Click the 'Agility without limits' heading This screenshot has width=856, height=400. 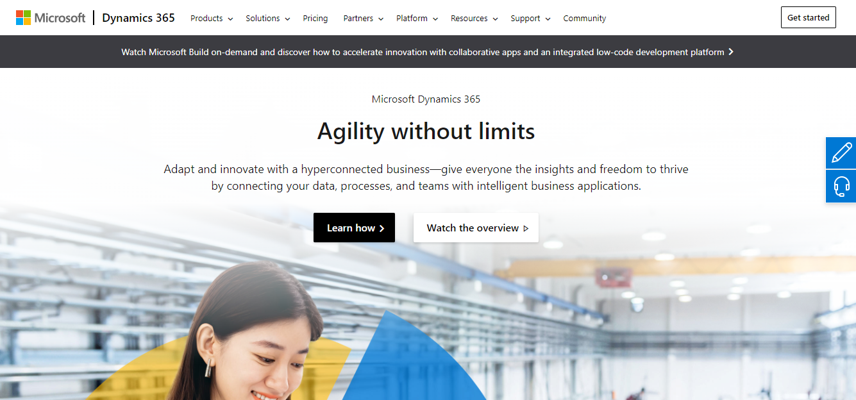tap(426, 131)
